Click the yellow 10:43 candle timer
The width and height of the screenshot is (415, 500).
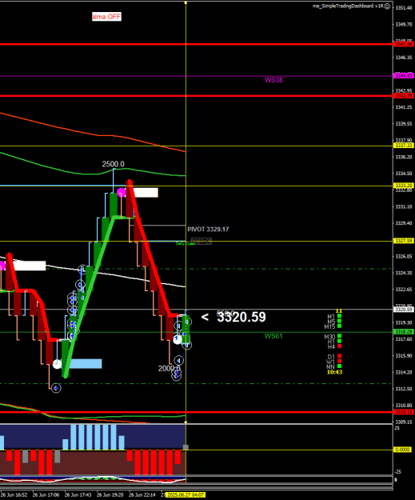(335, 372)
